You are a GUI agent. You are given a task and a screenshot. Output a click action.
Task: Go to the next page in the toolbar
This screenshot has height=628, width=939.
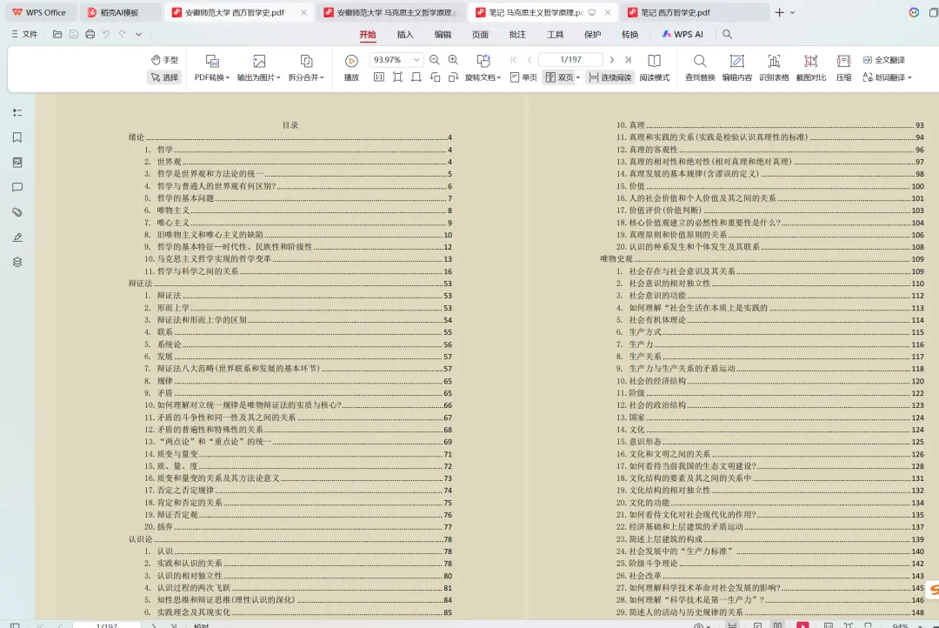pyautogui.click(x=611, y=60)
